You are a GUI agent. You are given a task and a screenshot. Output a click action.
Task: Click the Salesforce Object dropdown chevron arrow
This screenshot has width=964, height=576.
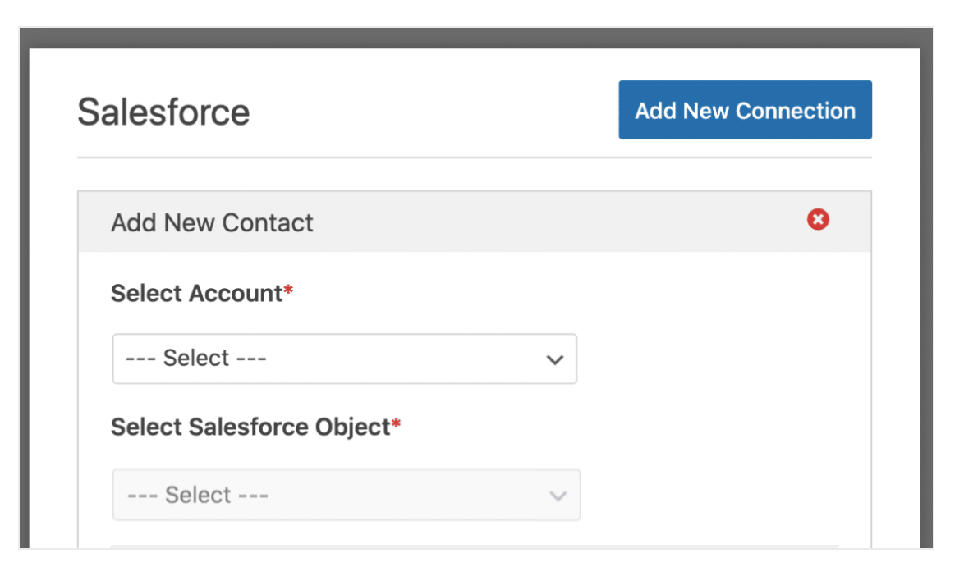point(558,496)
